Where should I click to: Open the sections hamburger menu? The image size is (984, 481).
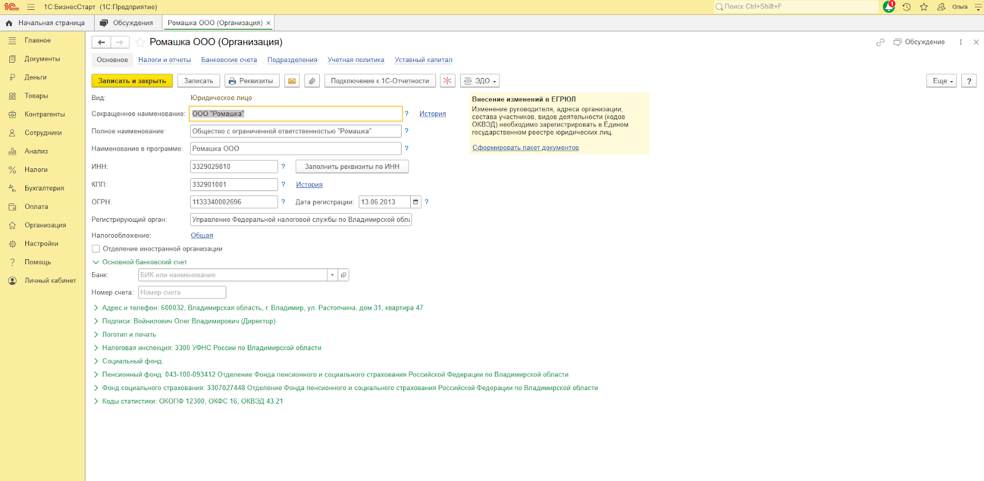31,7
